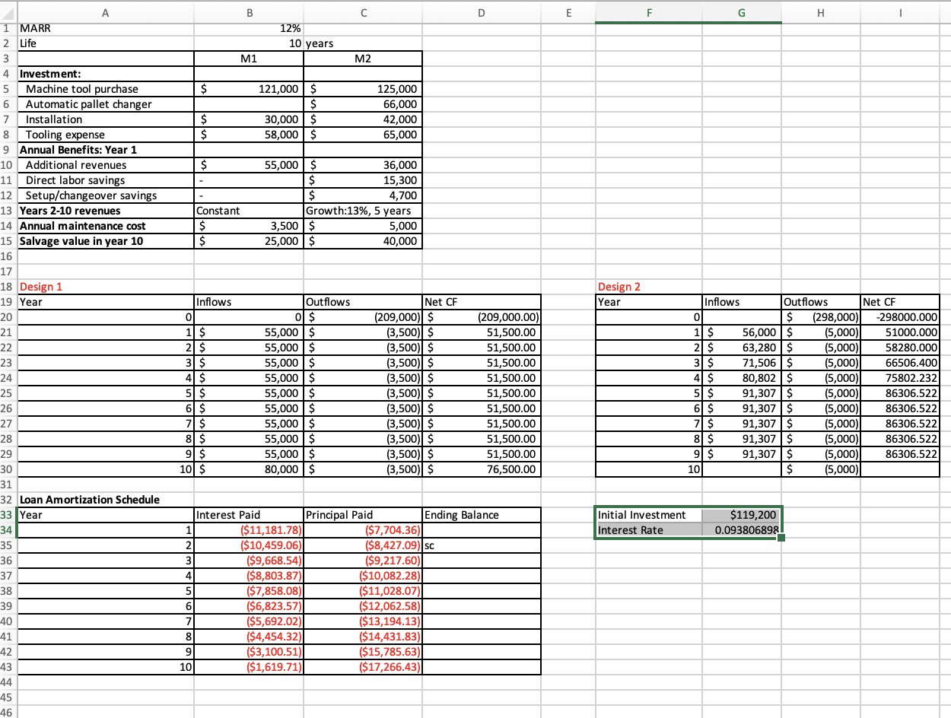Select row header 33
The image size is (951, 718).
(7, 515)
